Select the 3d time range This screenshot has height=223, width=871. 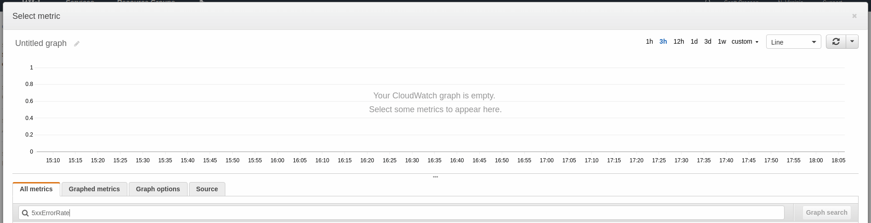pos(708,41)
